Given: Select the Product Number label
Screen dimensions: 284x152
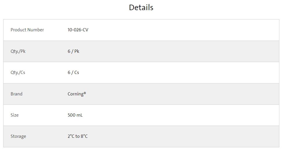Looking at the screenshot, I should click(x=27, y=30).
